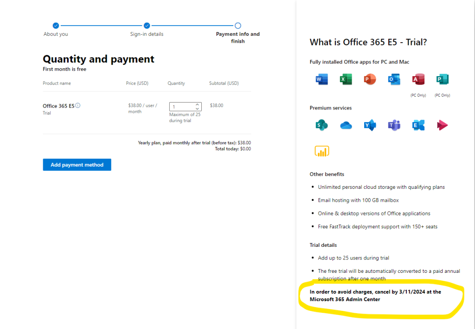
Task: Select the Payment info and finish step label
Action: (x=238, y=38)
